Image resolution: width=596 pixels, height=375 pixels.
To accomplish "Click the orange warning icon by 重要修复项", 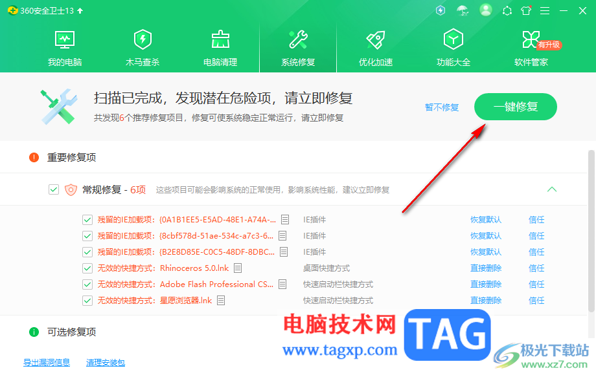I will pos(34,157).
